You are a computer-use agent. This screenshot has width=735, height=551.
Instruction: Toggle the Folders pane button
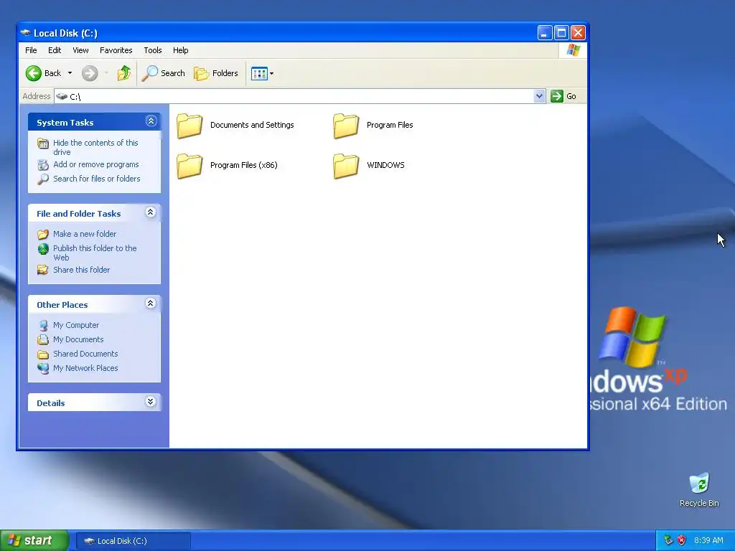pyautogui.click(x=216, y=73)
